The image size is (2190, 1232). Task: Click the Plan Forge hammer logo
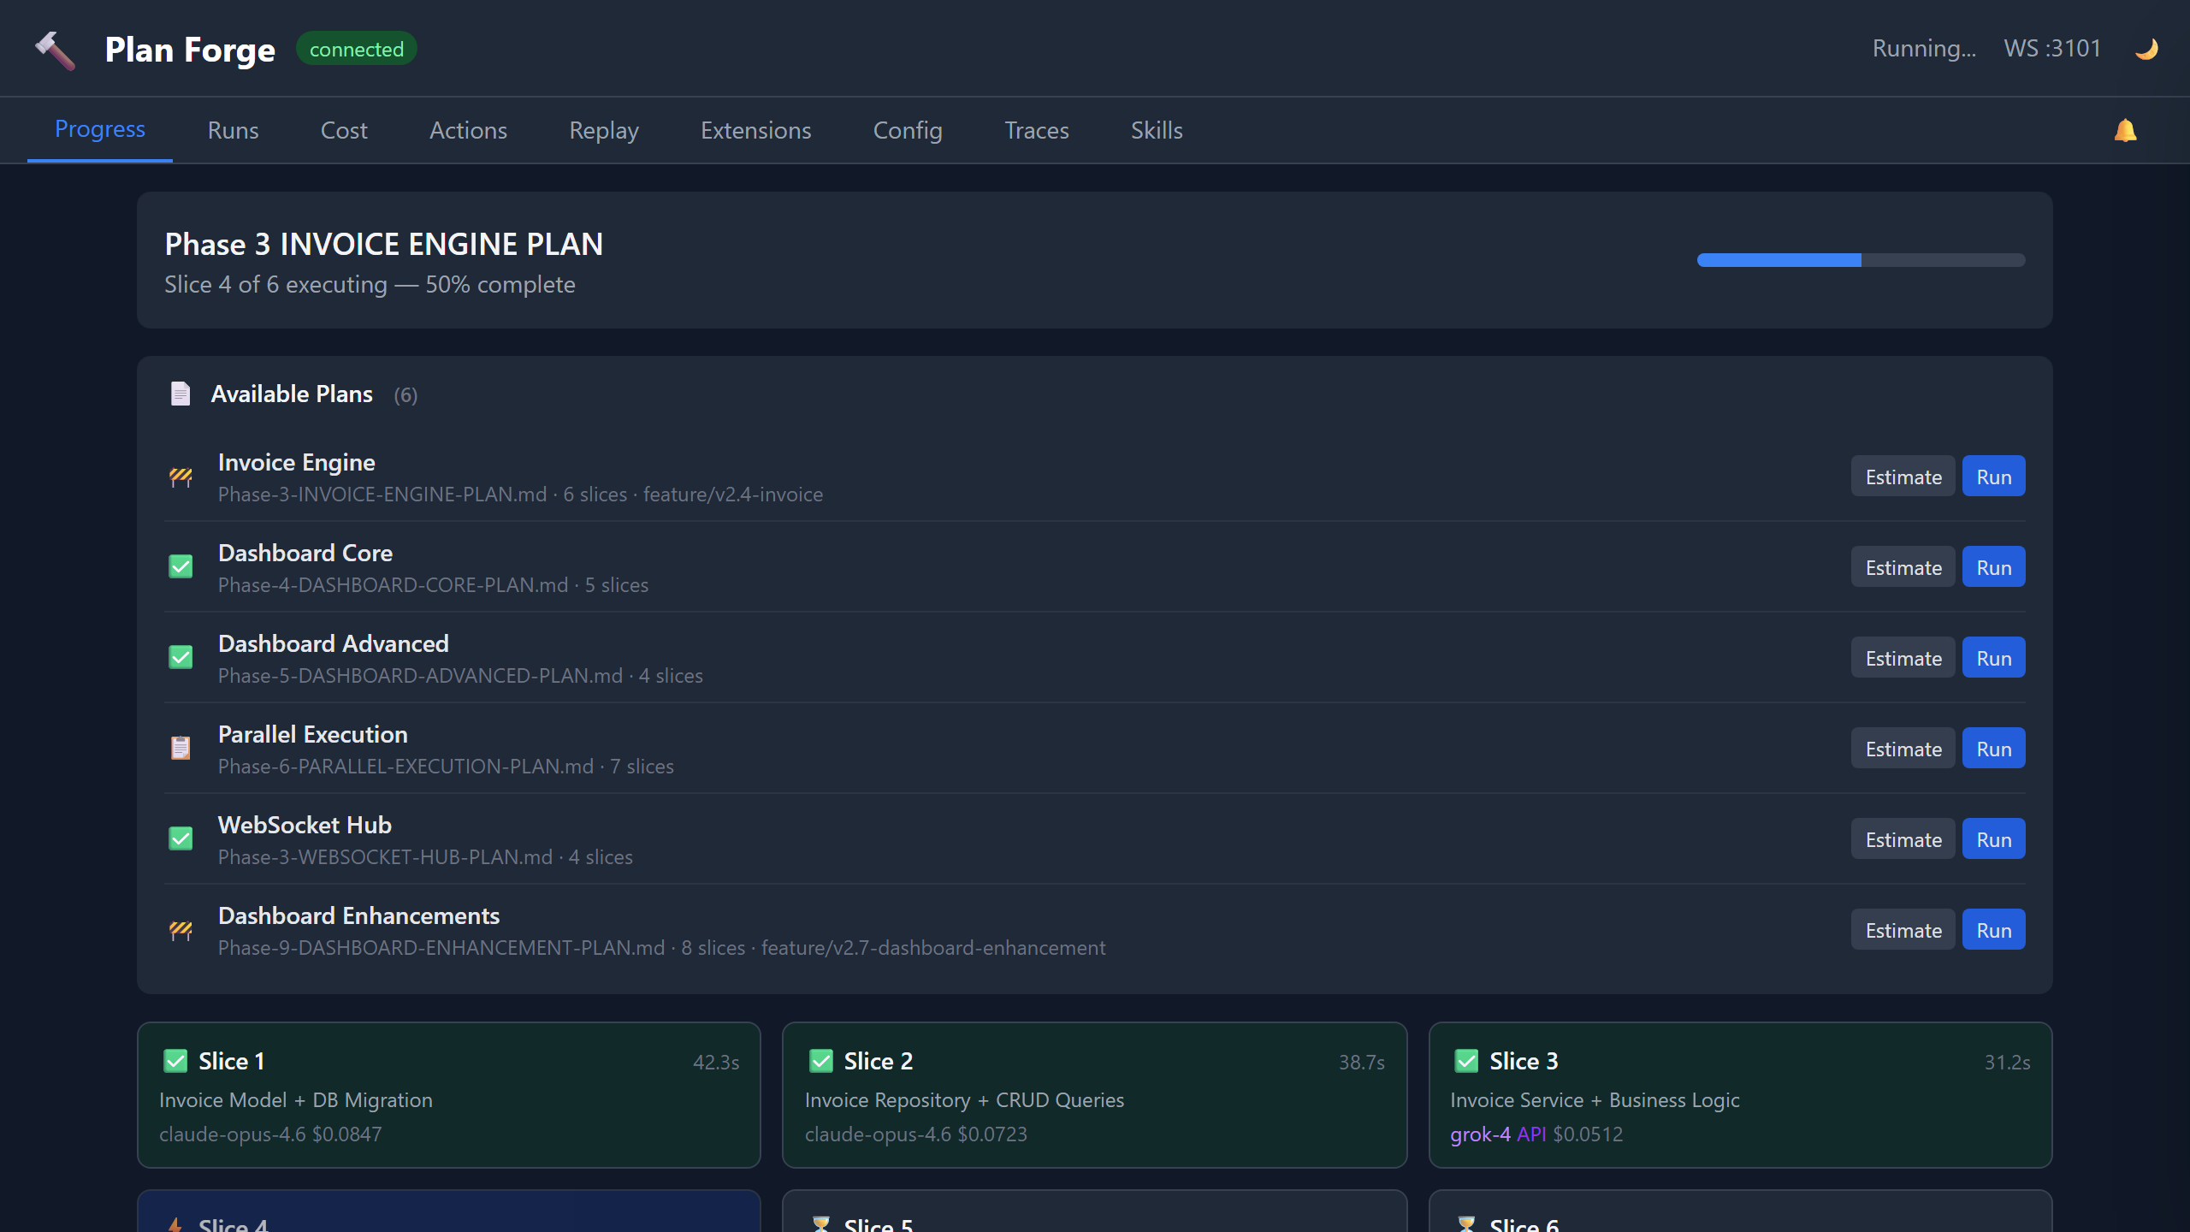(55, 49)
